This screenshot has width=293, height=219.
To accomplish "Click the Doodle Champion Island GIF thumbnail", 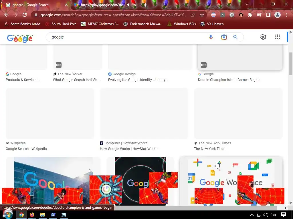I will coord(240,57).
